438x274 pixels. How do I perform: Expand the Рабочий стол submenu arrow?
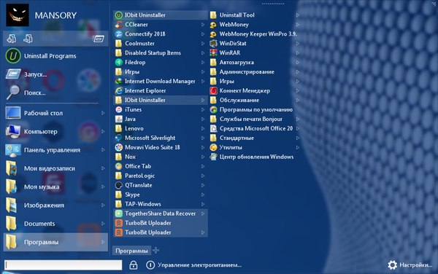pyautogui.click(x=103, y=113)
